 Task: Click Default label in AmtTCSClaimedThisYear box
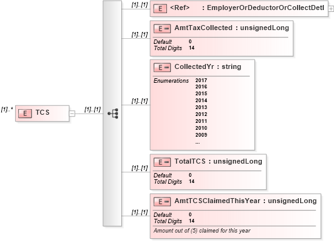[x=163, y=215]
